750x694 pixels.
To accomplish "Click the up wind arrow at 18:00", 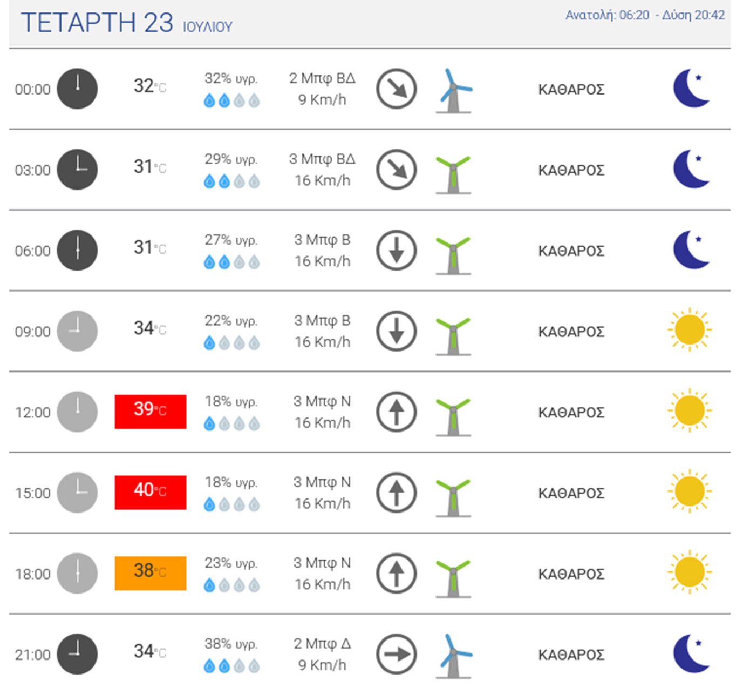I will [x=397, y=574].
